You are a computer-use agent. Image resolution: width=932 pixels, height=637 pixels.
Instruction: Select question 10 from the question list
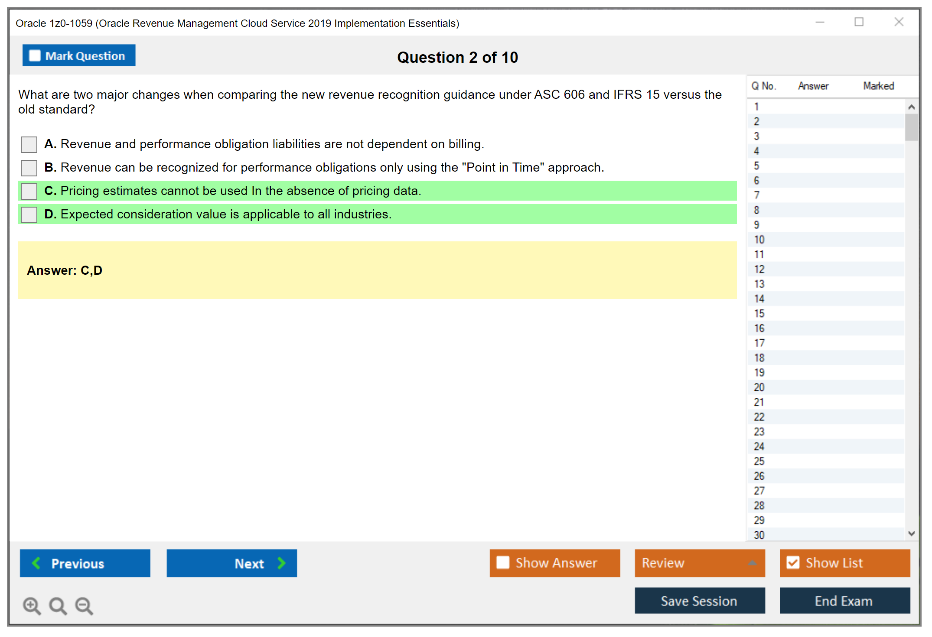point(824,239)
